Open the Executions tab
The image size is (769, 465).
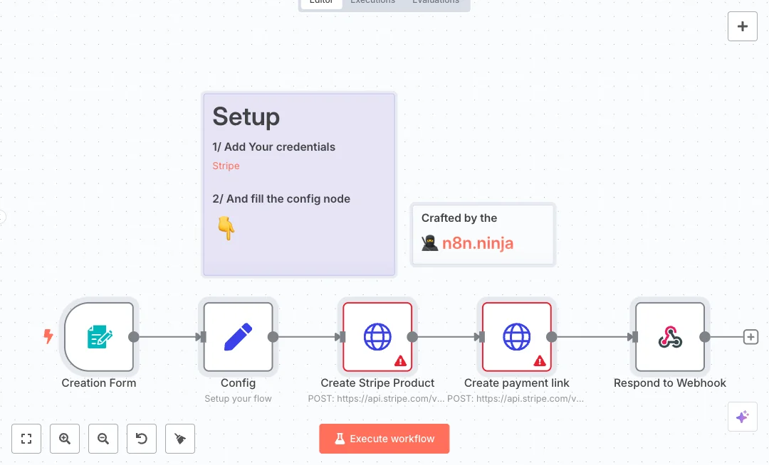point(372,2)
